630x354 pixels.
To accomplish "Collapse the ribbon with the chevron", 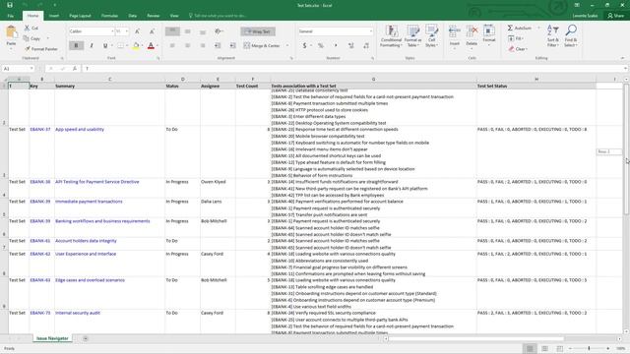I will pos(623,58).
